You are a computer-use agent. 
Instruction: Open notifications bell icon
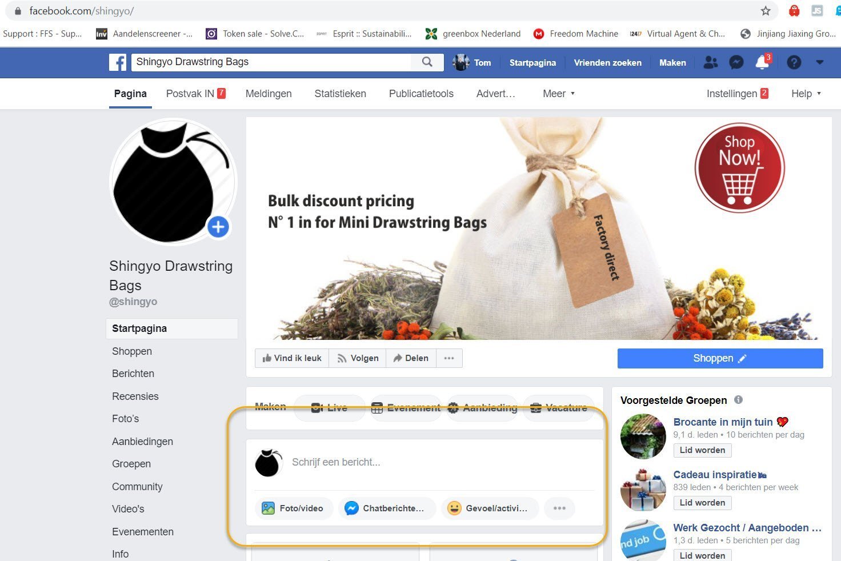pos(762,62)
